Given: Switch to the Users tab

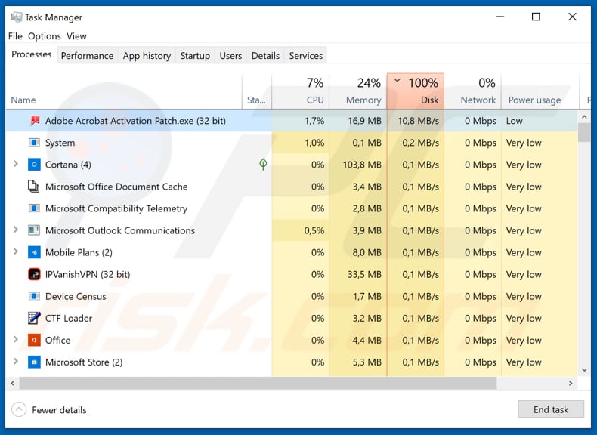Looking at the screenshot, I should pyautogui.click(x=230, y=56).
